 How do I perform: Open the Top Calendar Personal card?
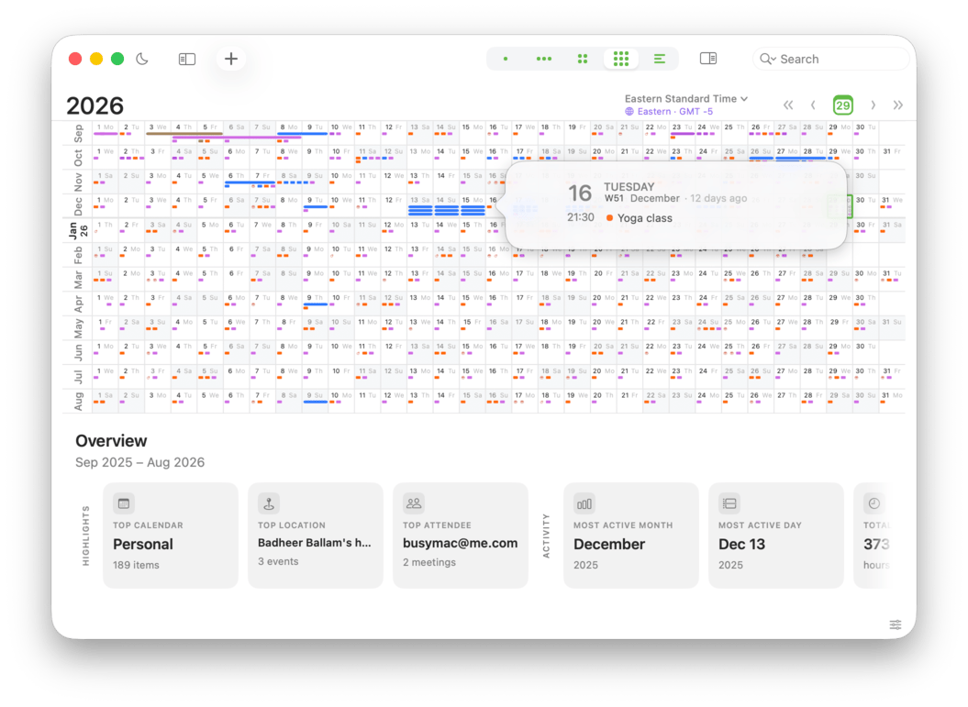[x=171, y=536]
